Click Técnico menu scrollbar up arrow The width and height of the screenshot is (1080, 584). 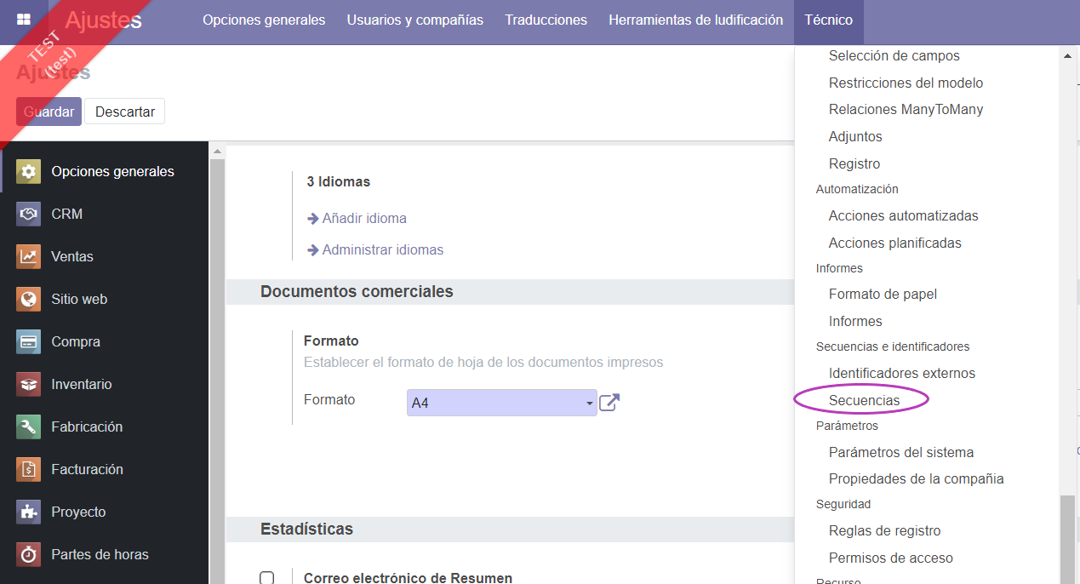1067,55
